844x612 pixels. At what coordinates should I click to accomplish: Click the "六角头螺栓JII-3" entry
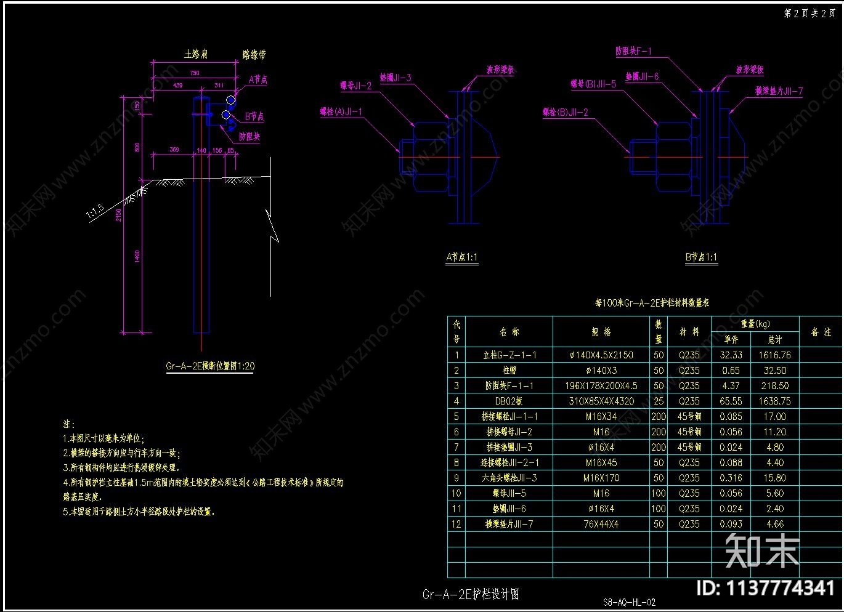pyautogui.click(x=509, y=478)
